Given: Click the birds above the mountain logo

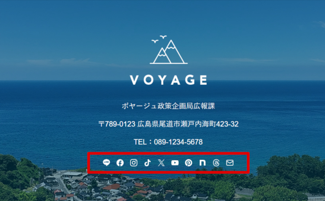Looking at the screenshot, I should pyautogui.click(x=159, y=39).
